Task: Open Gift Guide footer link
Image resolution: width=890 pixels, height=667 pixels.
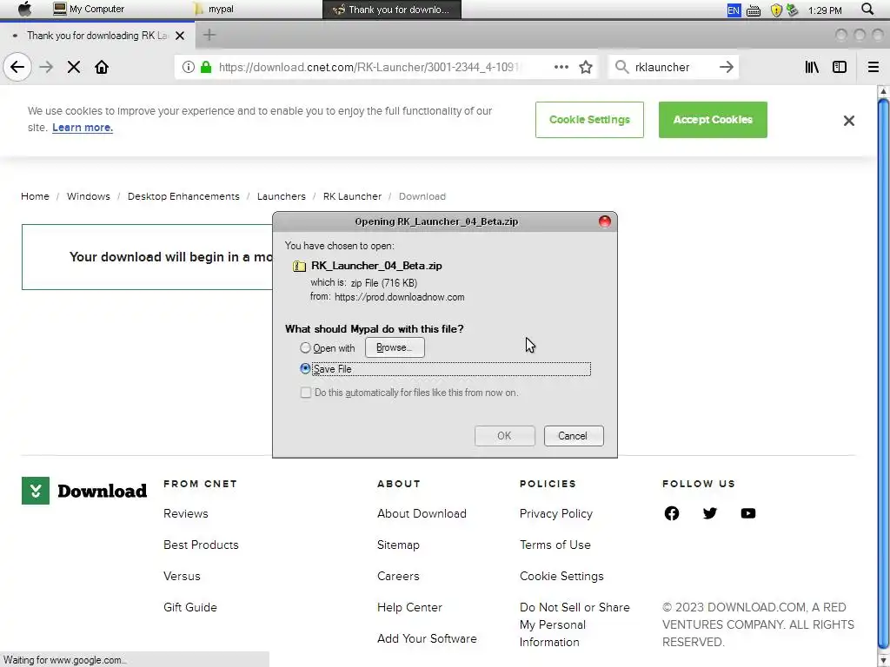Action: (190, 607)
